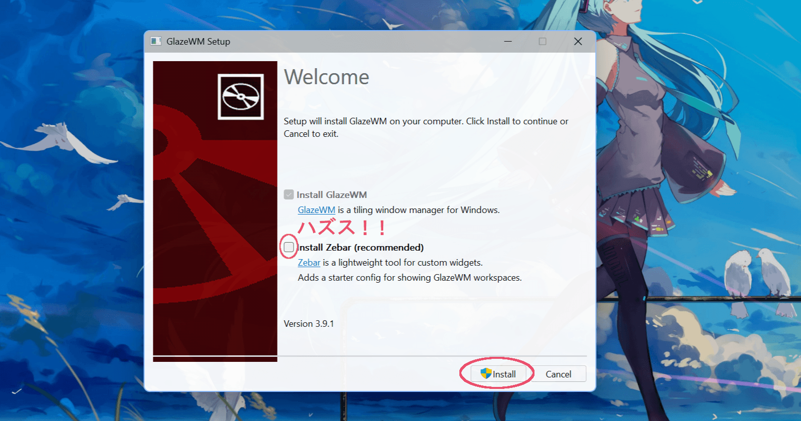Click the 'GlazeWM Setup' title bar text
This screenshot has width=801, height=421.
pos(198,42)
